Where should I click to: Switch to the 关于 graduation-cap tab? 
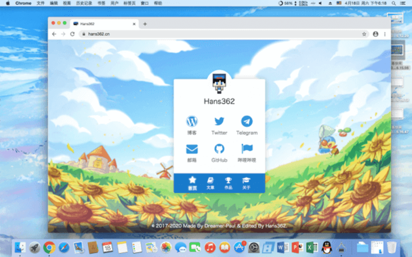246,183
